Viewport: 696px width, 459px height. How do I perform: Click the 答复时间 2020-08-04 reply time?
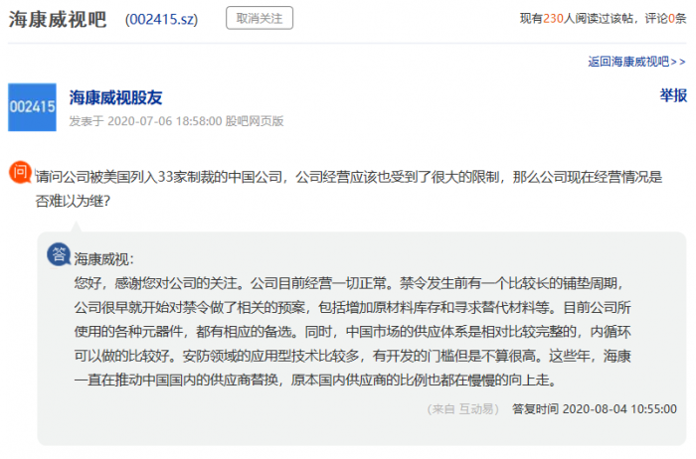(x=594, y=408)
